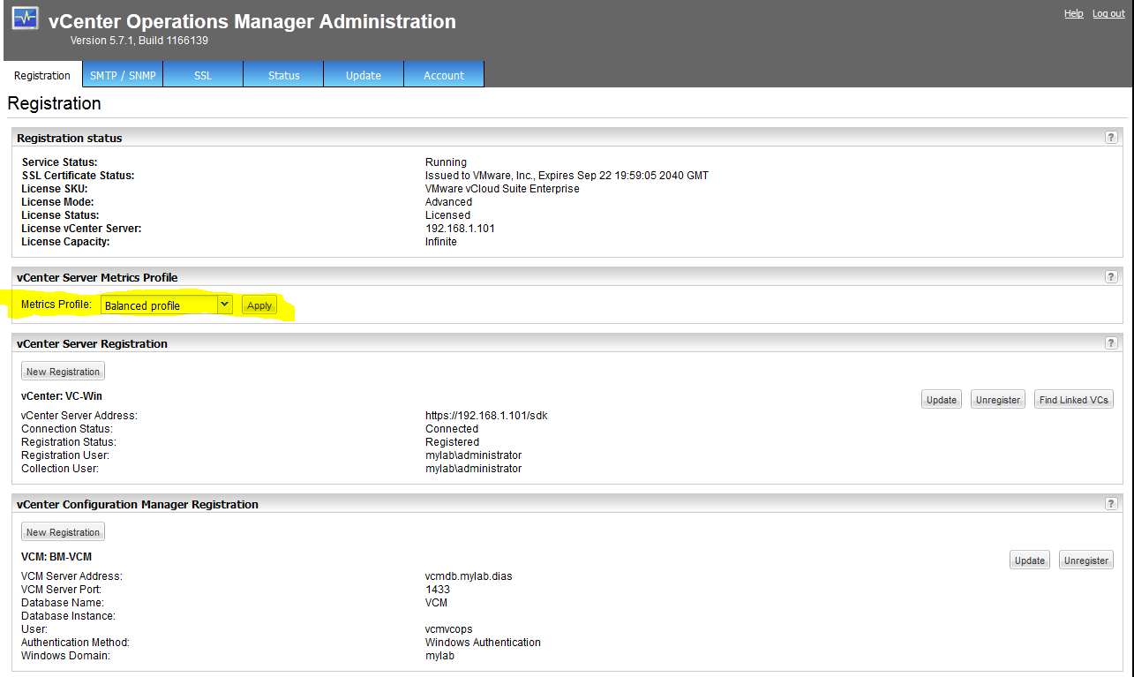Click the Database Name value VCM
Screen dimensions: 1134x677
point(436,603)
